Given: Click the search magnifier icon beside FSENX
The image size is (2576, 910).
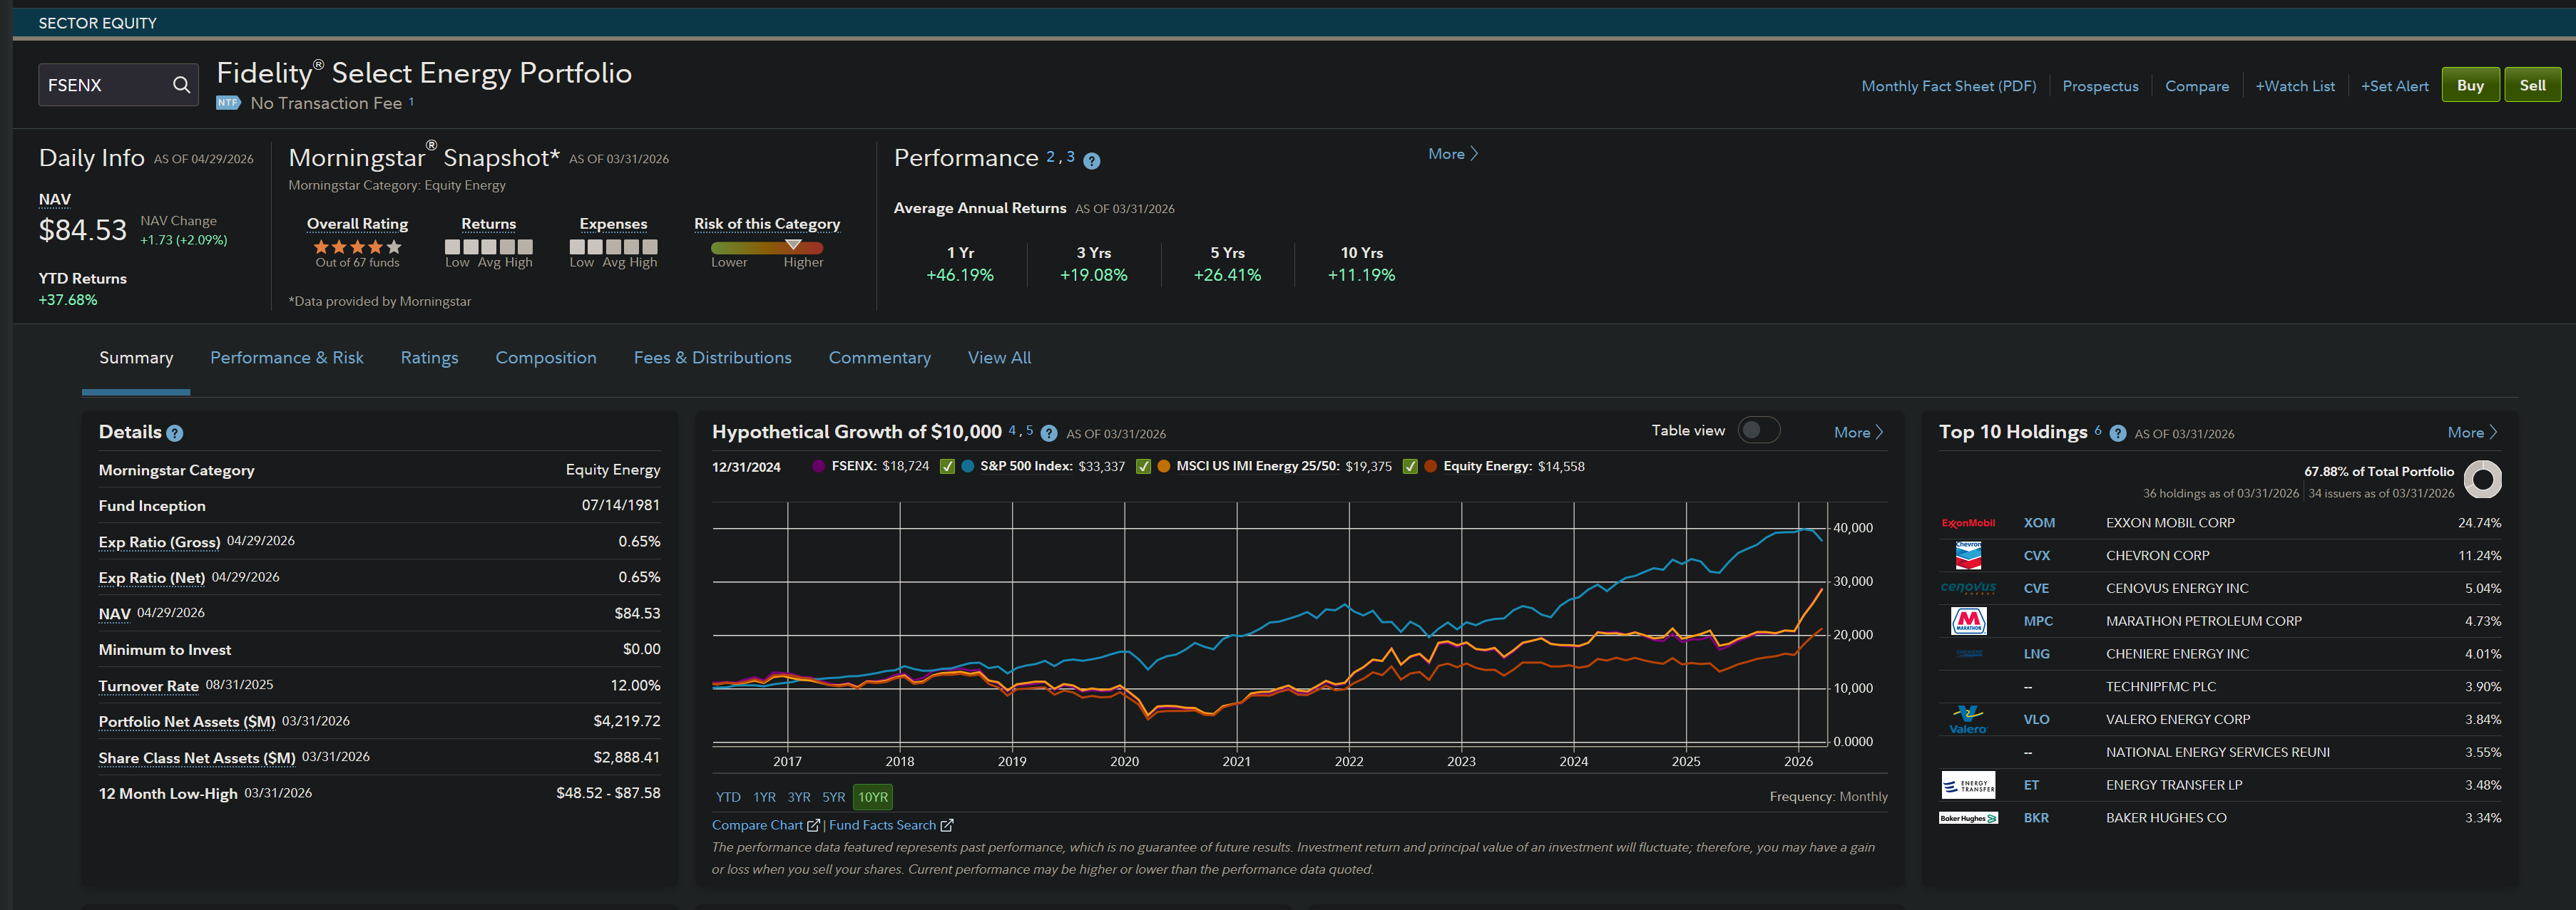Looking at the screenshot, I should [181, 85].
